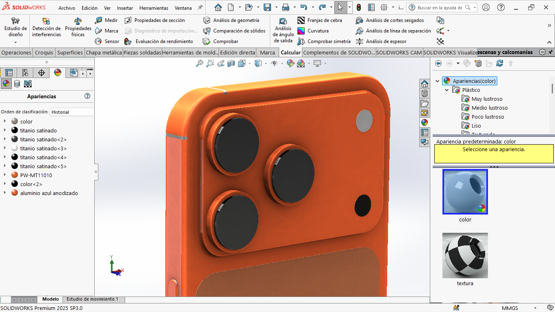This screenshot has width=555, height=312.
Task: Pin the menu bar with pushpin
Action: click(x=200, y=8)
